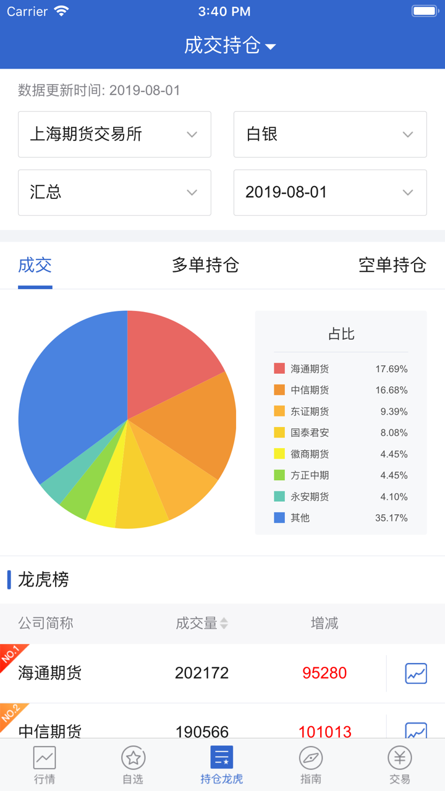
Task: Tap the 海通期货 company row name
Action: coord(50,673)
